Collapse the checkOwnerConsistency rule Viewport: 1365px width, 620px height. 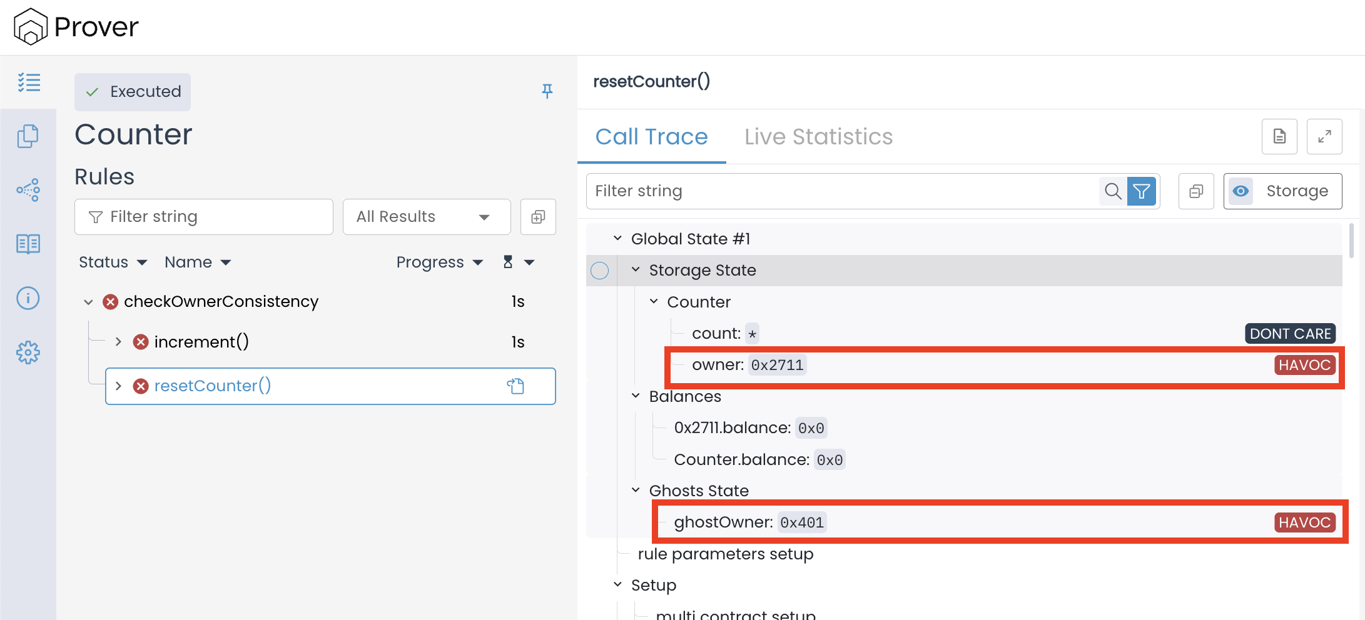point(88,302)
